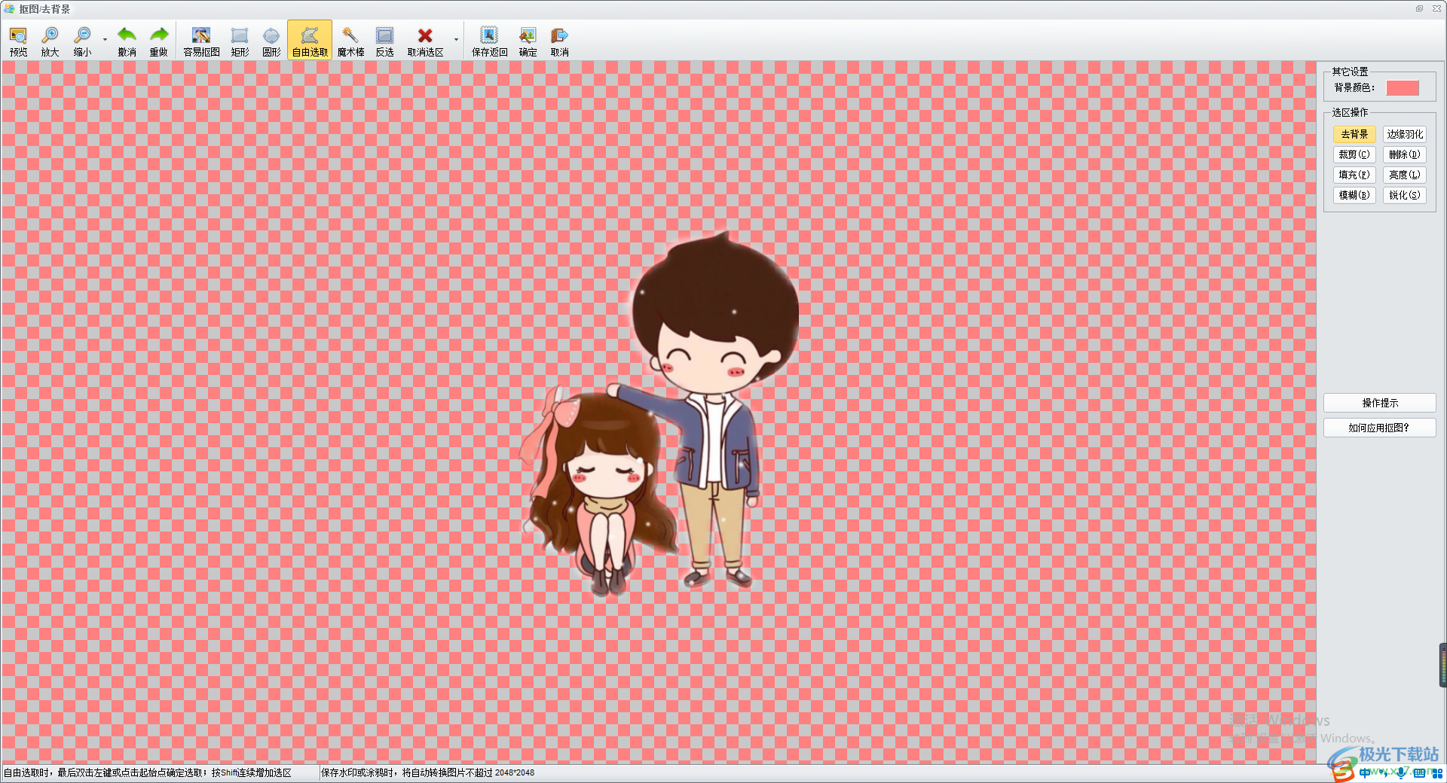Apply blur via 模糊(B) button

coord(1354,195)
